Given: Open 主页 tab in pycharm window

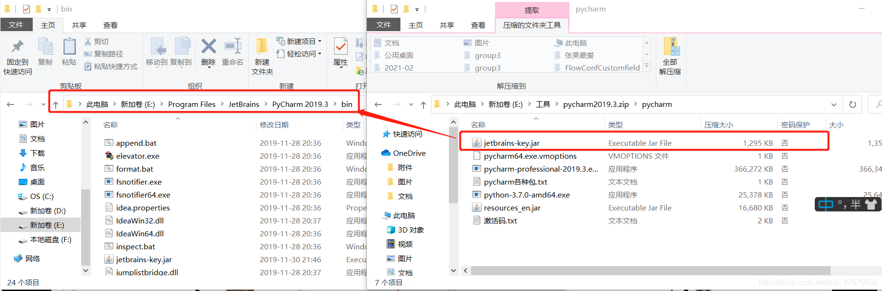Looking at the screenshot, I should (416, 25).
